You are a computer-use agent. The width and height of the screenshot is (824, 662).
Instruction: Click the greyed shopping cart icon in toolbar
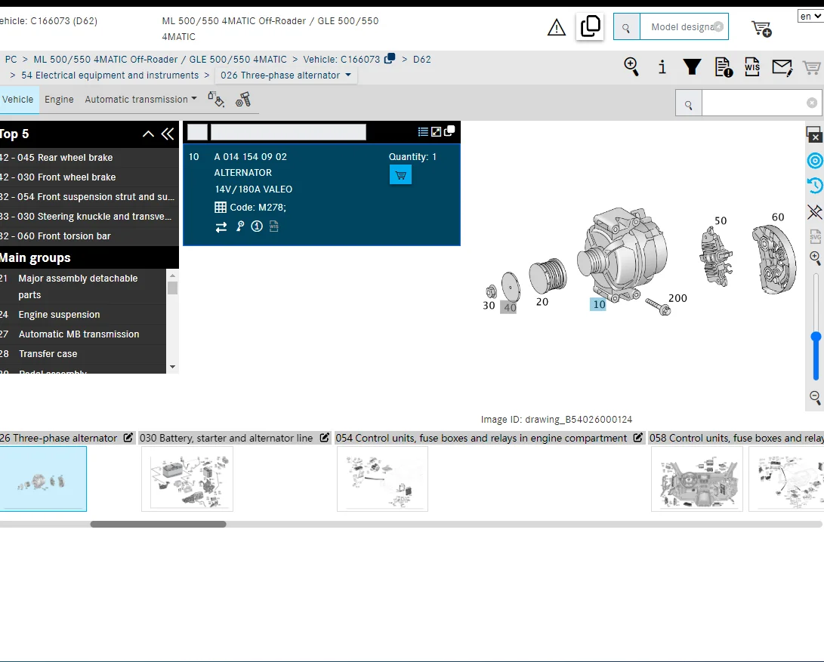(812, 67)
